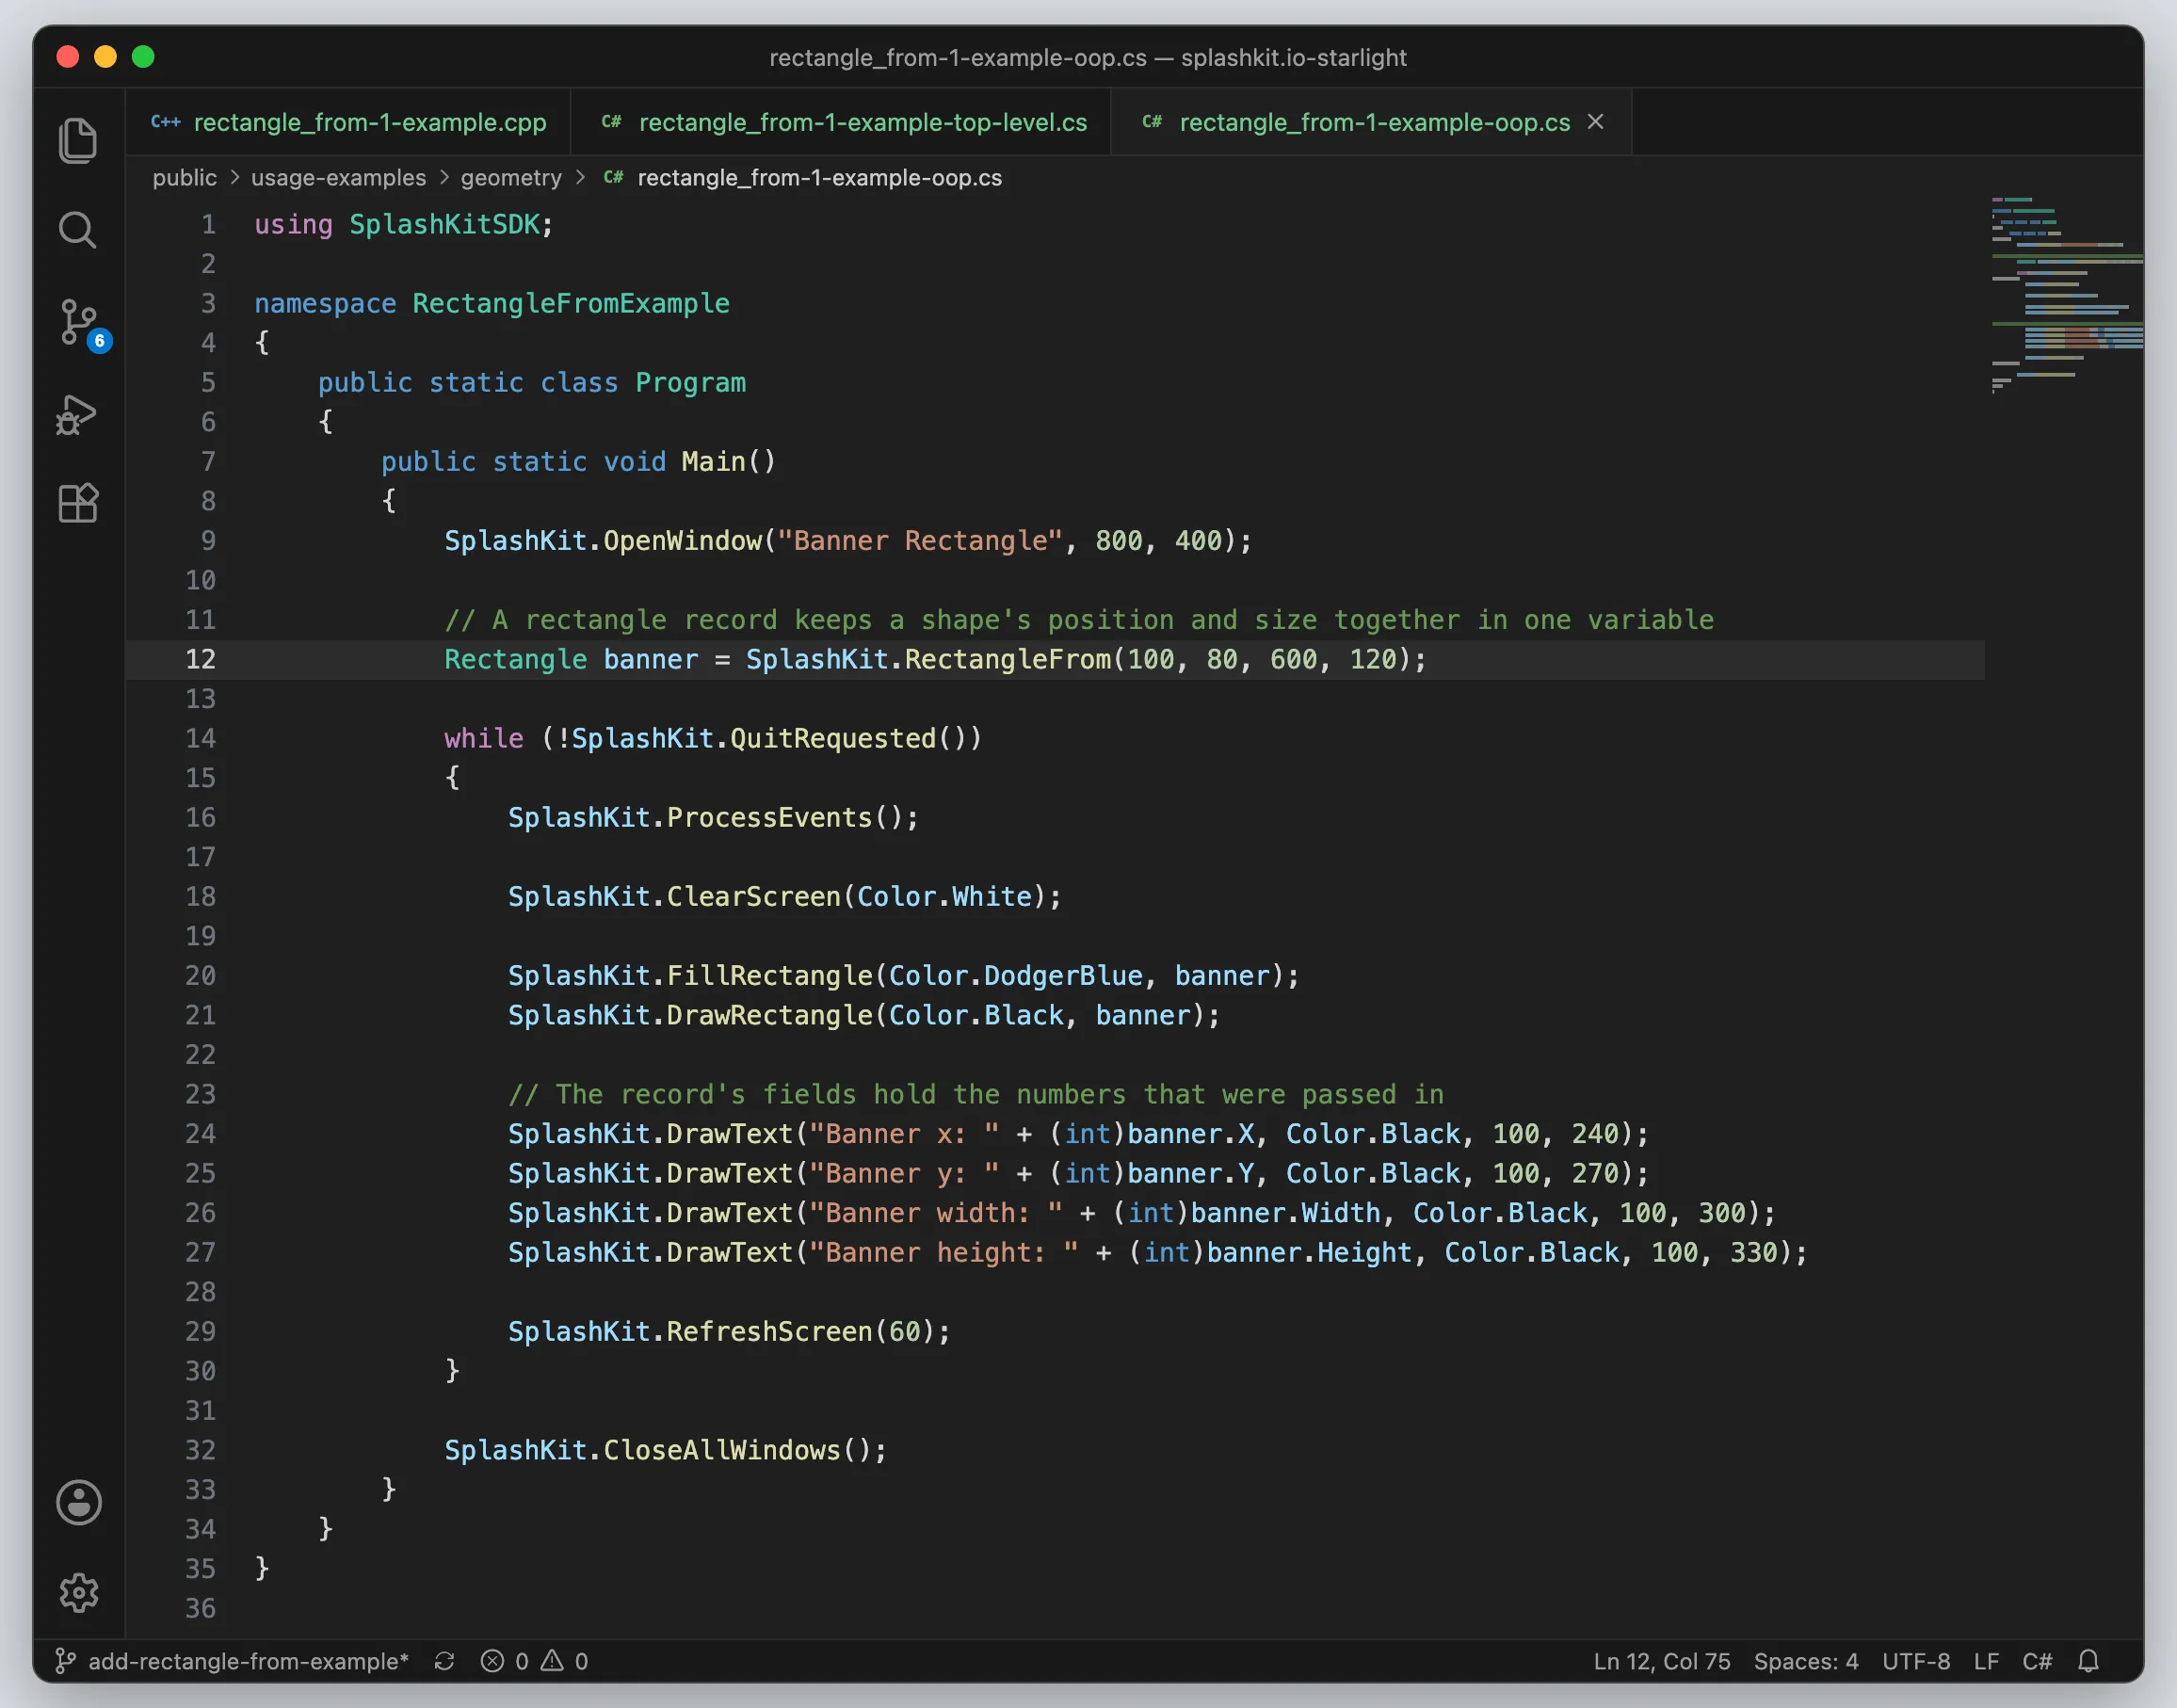Click "using SplashKitSDK;" on line 1
The image size is (2177, 1708).
click(403, 224)
